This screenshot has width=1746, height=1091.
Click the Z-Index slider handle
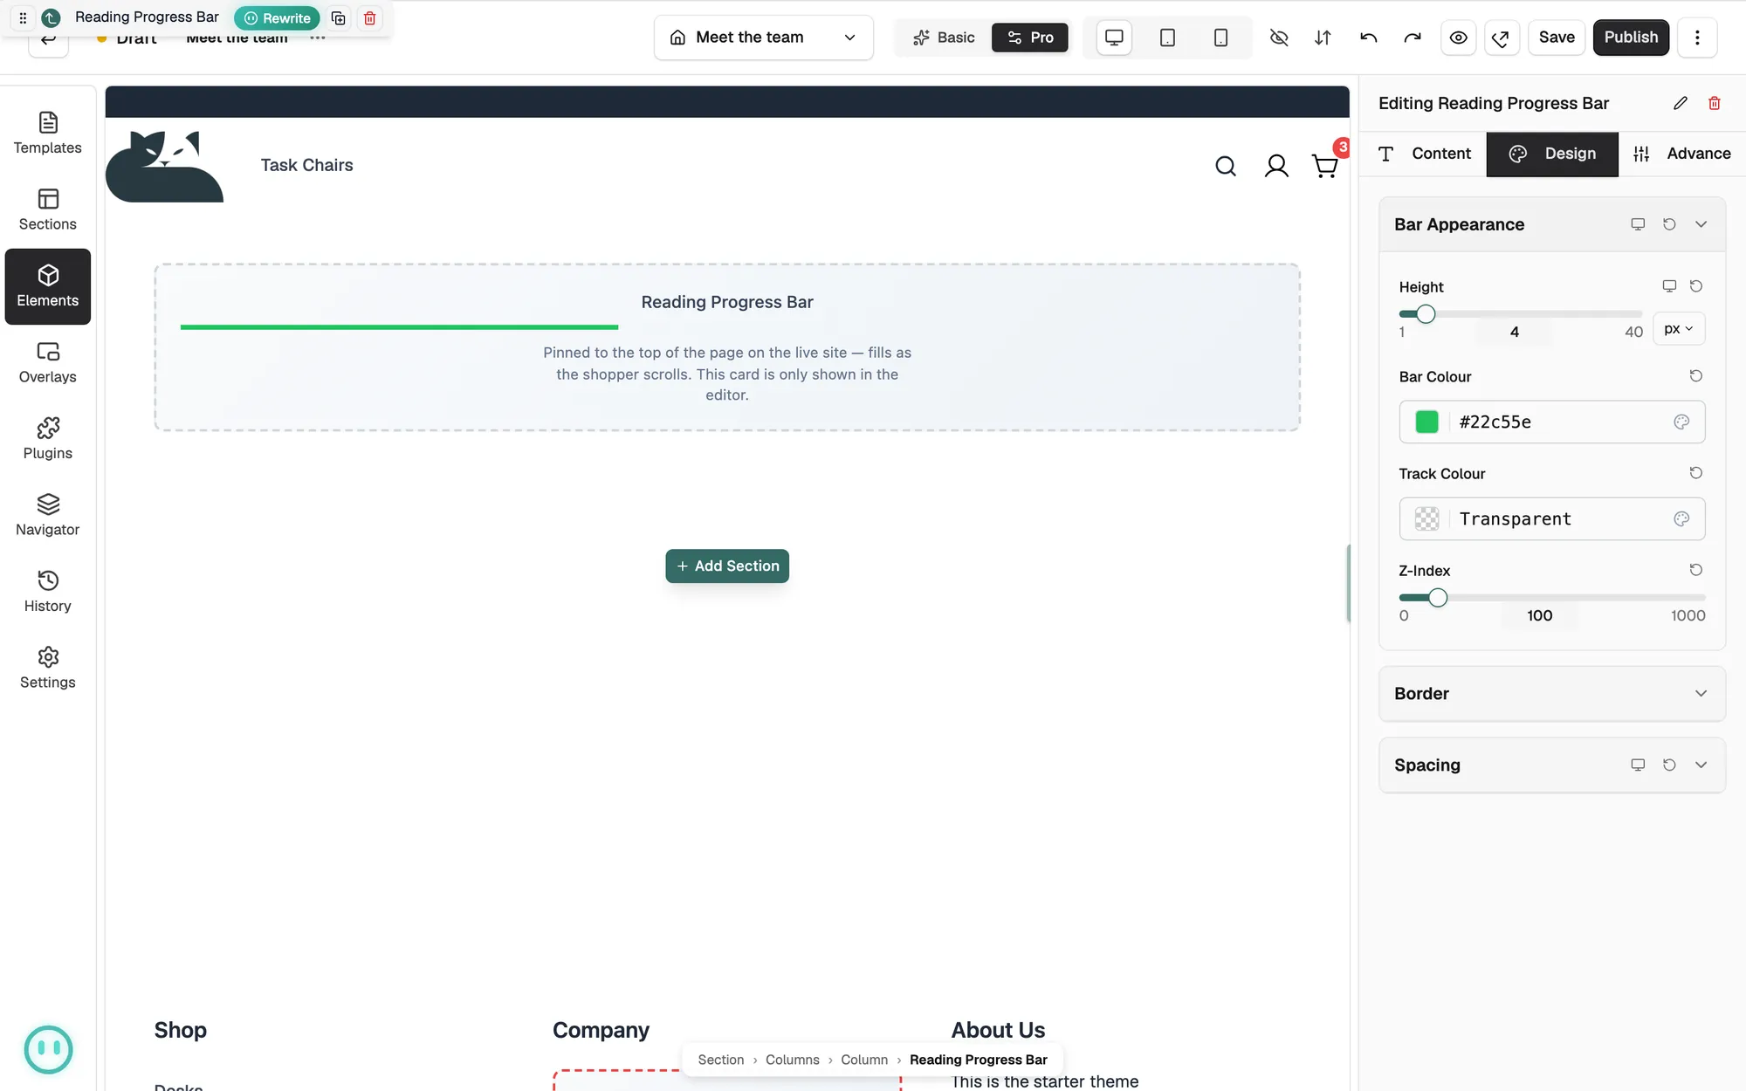(1437, 598)
